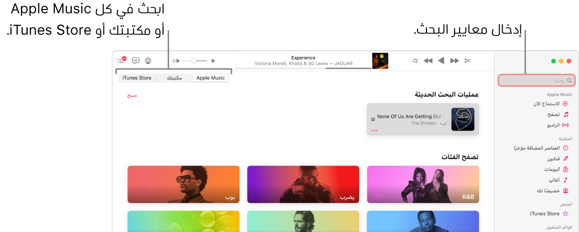Image resolution: width=579 pixels, height=232 pixels.
Task: Select the Apple Music search scope tab
Action: [x=211, y=78]
